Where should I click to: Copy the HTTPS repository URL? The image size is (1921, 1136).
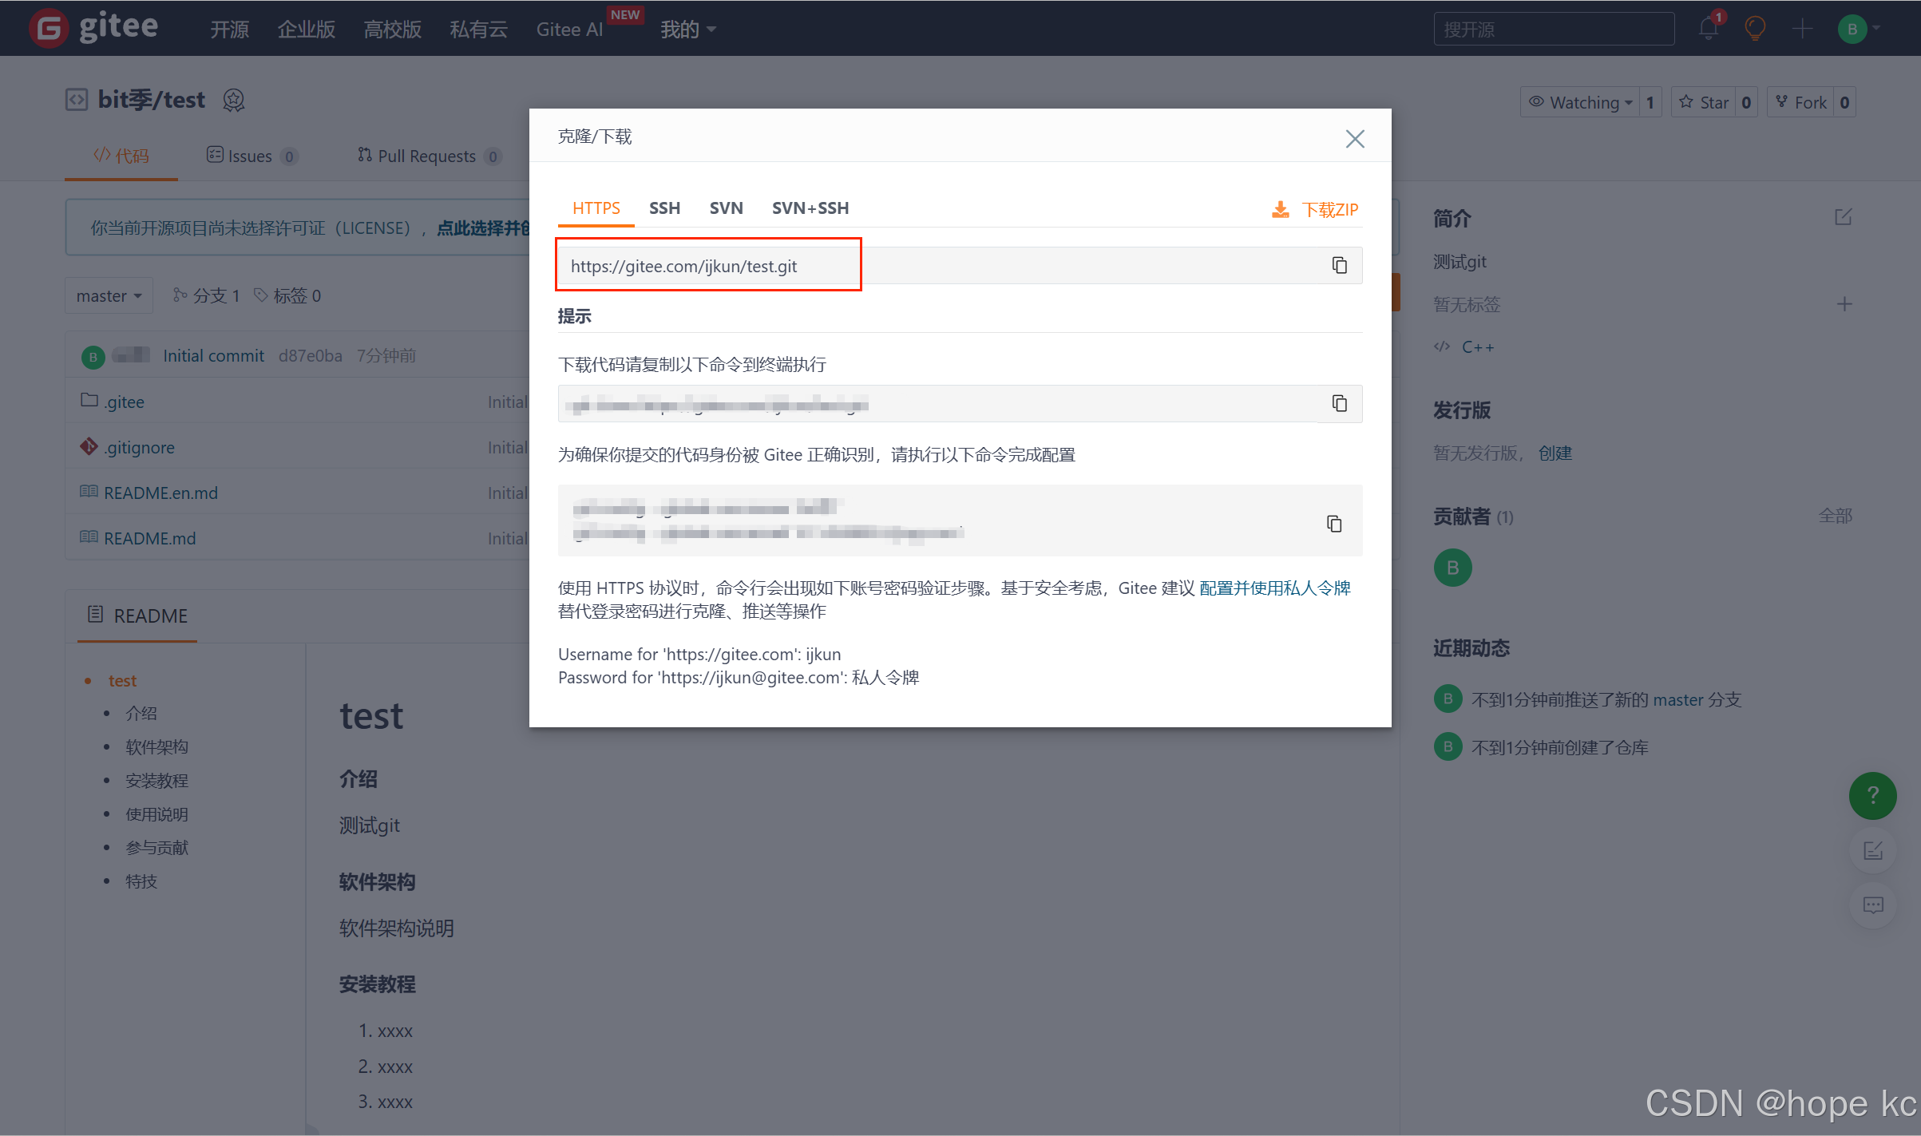[x=1339, y=265]
